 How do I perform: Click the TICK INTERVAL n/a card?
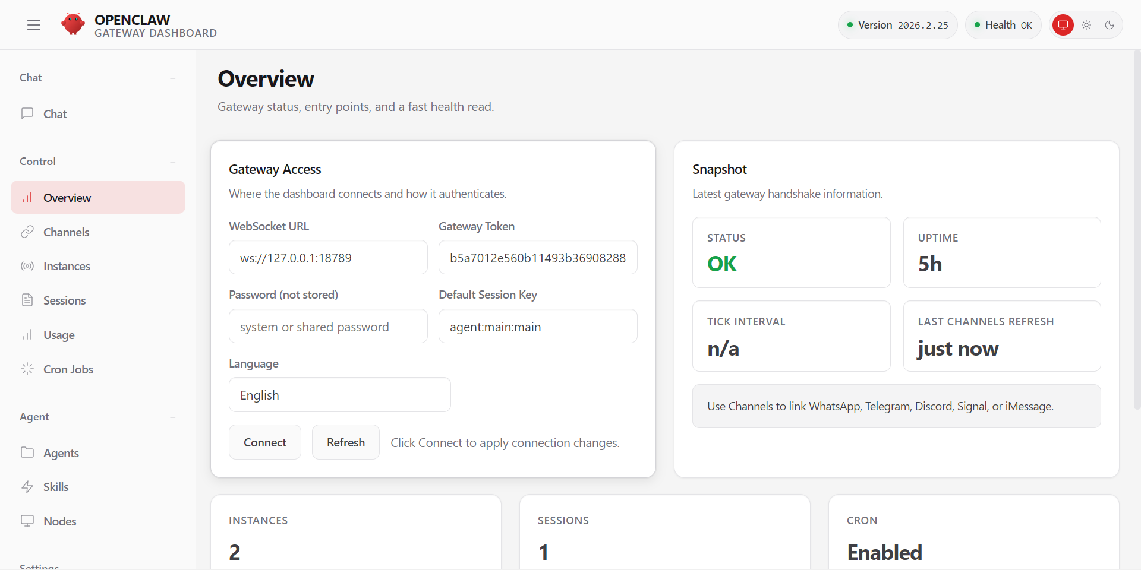792,336
